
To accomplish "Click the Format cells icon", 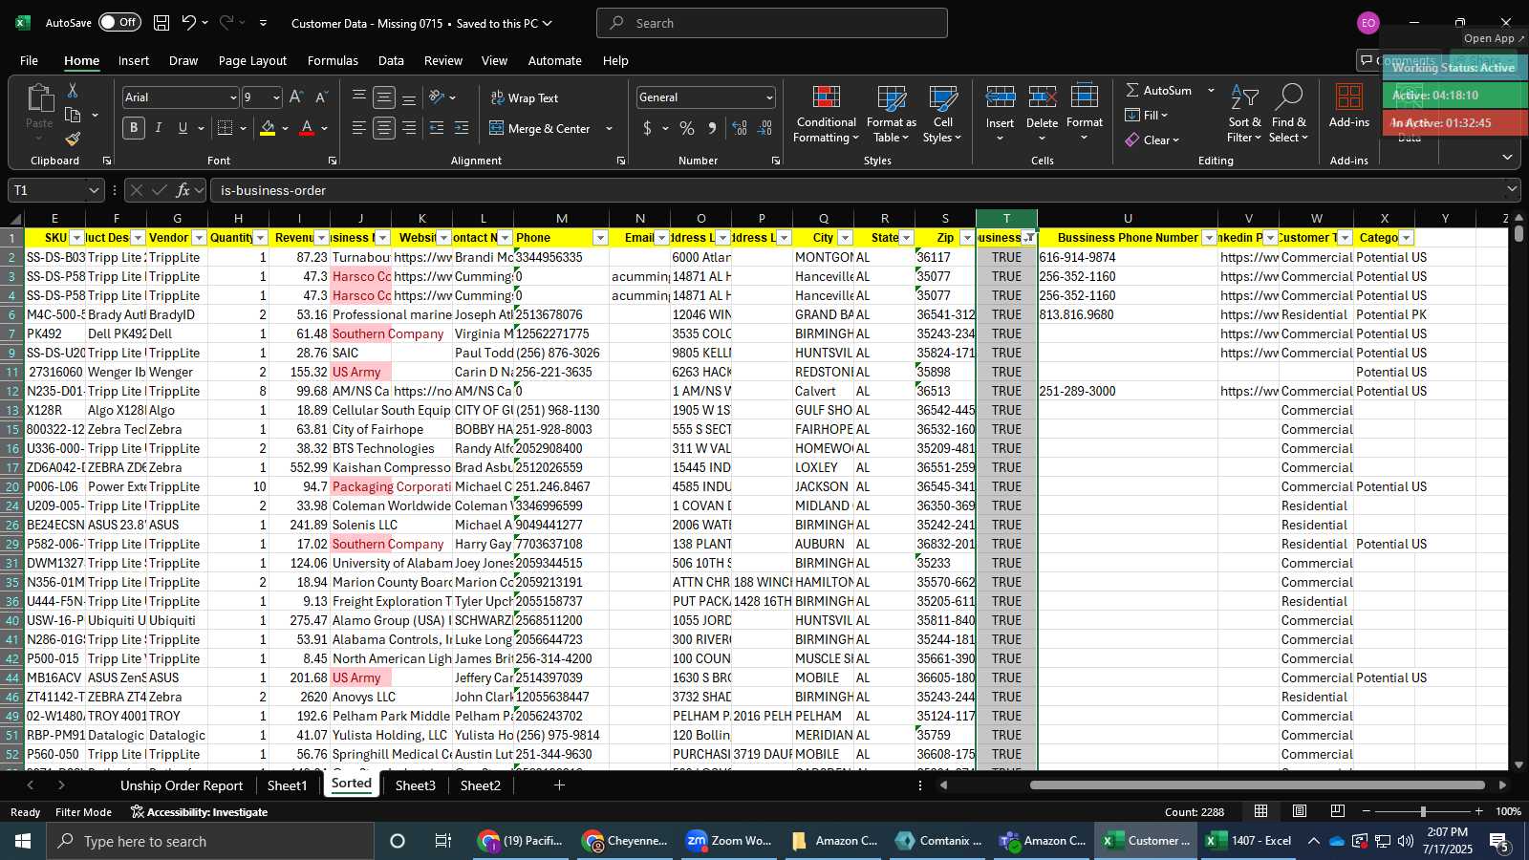I will 1084,97.
